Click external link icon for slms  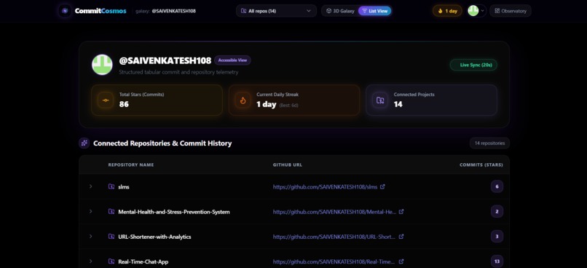382,186
